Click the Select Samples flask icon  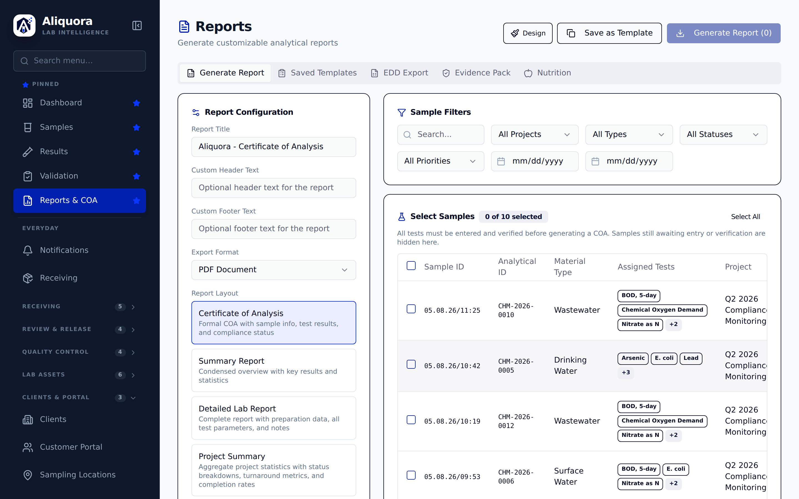401,217
